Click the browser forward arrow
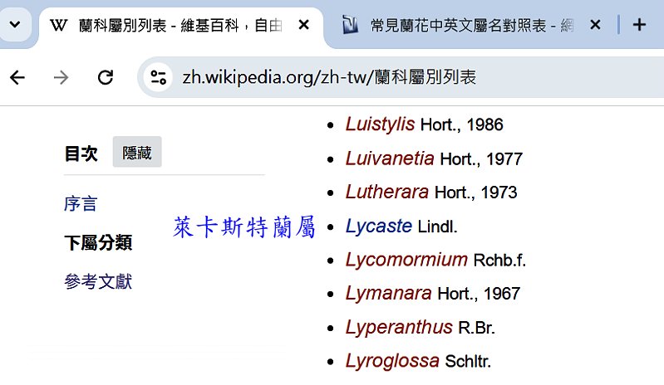 point(61,78)
